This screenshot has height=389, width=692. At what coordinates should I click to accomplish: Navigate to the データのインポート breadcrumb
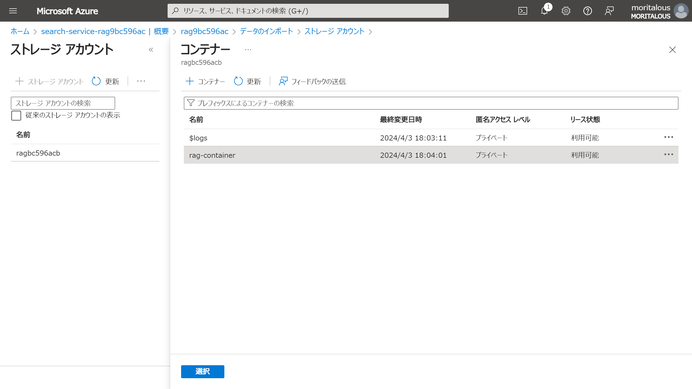pos(266,31)
